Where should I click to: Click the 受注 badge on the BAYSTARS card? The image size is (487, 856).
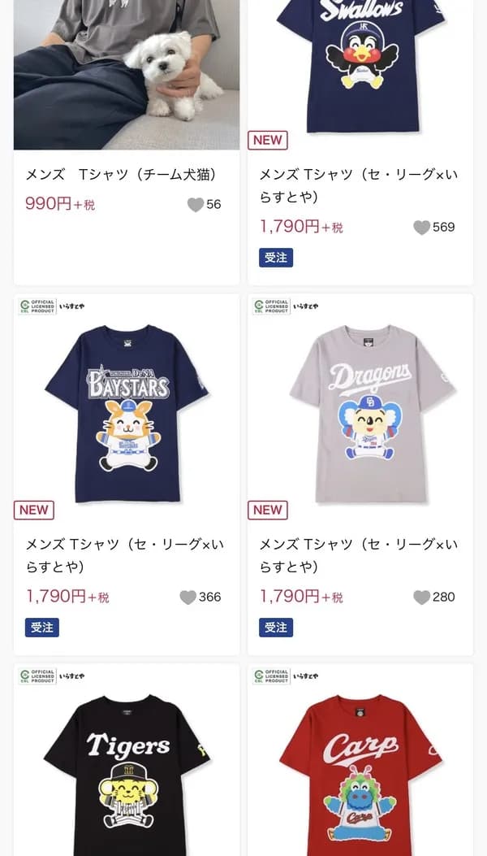[x=42, y=628]
